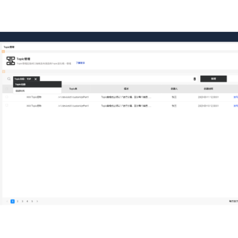Go to the next page arrow
Image resolution: width=238 pixels, height=238 pixels.
click(x=37, y=201)
